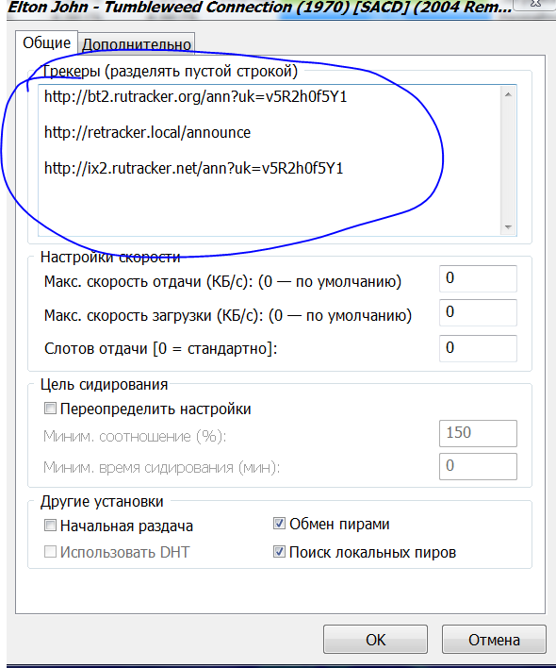Click the Другие установки group label
Image resolution: width=556 pixels, height=668 pixels.
[102, 501]
